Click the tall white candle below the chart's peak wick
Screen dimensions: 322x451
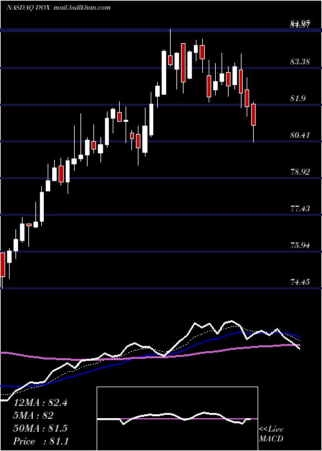[x=164, y=72]
